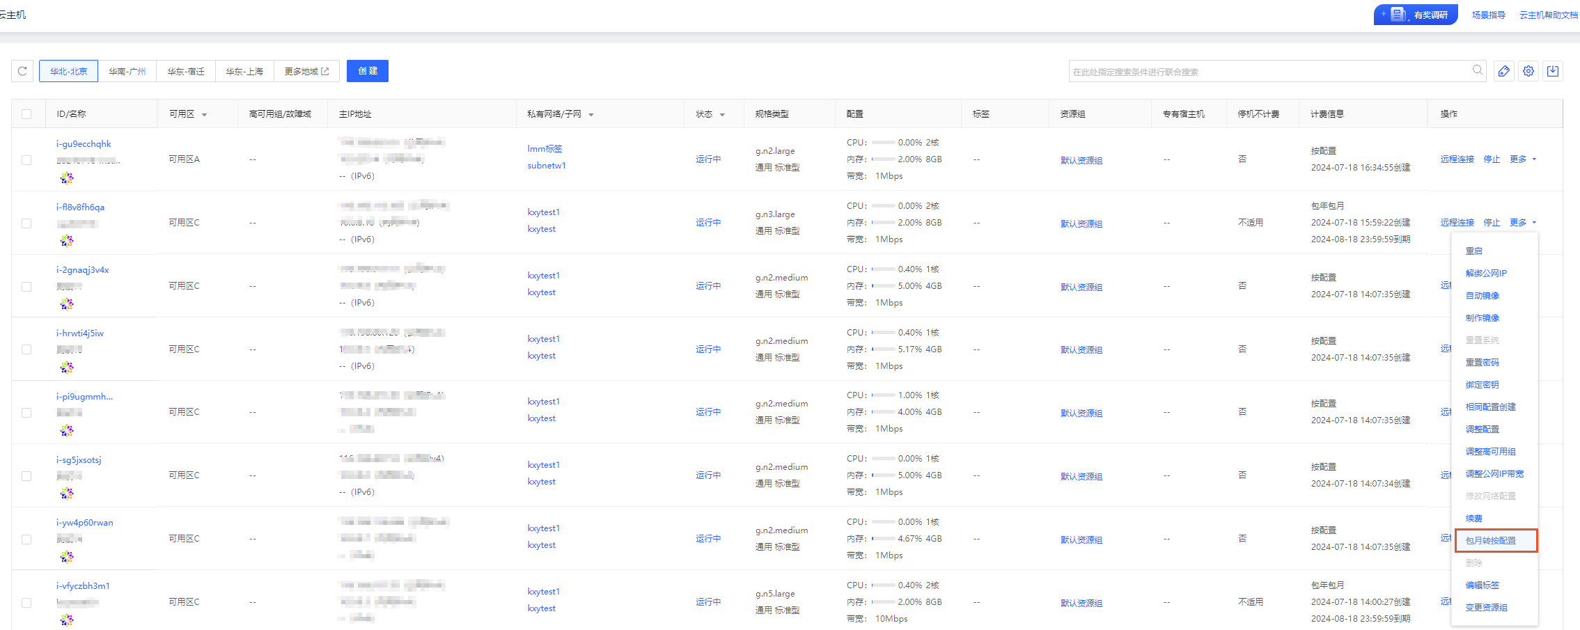Open 更多地域 regions tab

pyautogui.click(x=306, y=71)
